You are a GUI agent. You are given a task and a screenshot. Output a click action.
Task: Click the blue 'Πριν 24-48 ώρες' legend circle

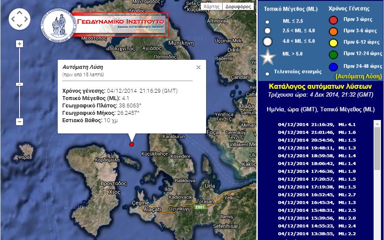pyautogui.click(x=333, y=67)
